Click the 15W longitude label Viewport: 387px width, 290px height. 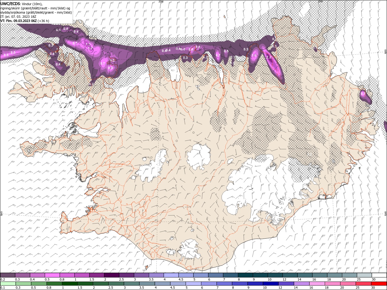tap(320, 2)
